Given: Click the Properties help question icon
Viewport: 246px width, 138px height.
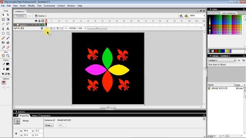Looking at the screenshot, I should [204, 119].
